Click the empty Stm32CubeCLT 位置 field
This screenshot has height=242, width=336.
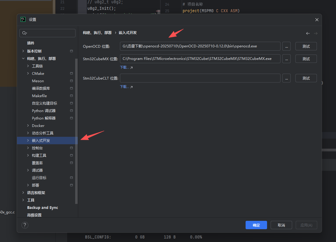[x=200, y=78]
